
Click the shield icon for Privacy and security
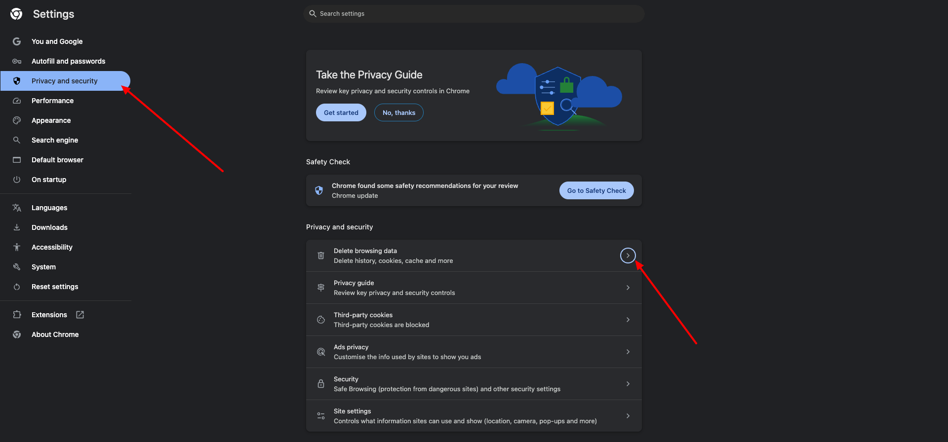(x=17, y=81)
